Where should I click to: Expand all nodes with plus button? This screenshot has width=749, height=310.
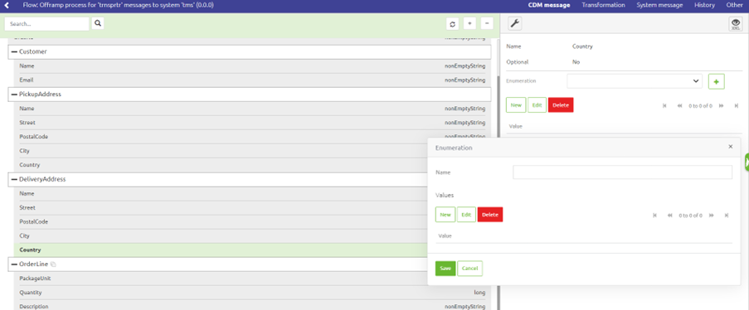469,23
